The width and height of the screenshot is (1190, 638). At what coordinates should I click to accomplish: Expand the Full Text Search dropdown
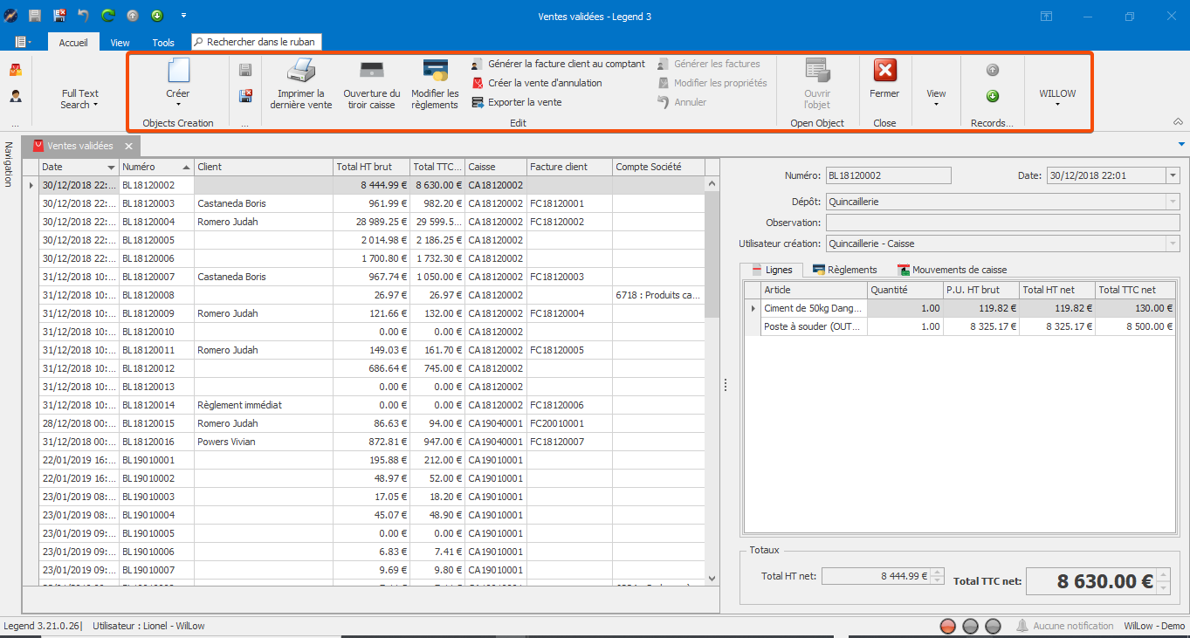coord(79,99)
